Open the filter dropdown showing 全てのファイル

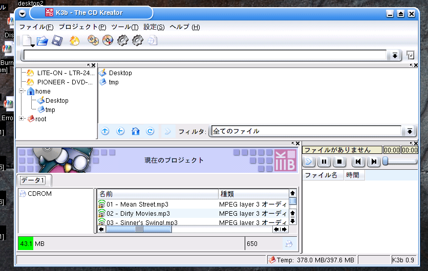(x=410, y=131)
